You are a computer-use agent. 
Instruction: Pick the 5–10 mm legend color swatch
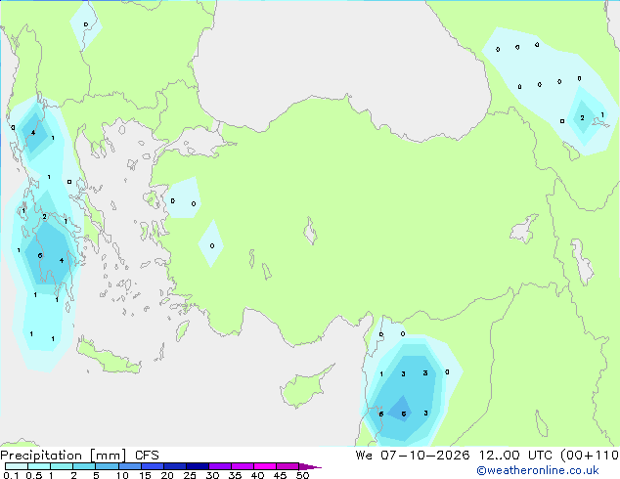coord(107,466)
